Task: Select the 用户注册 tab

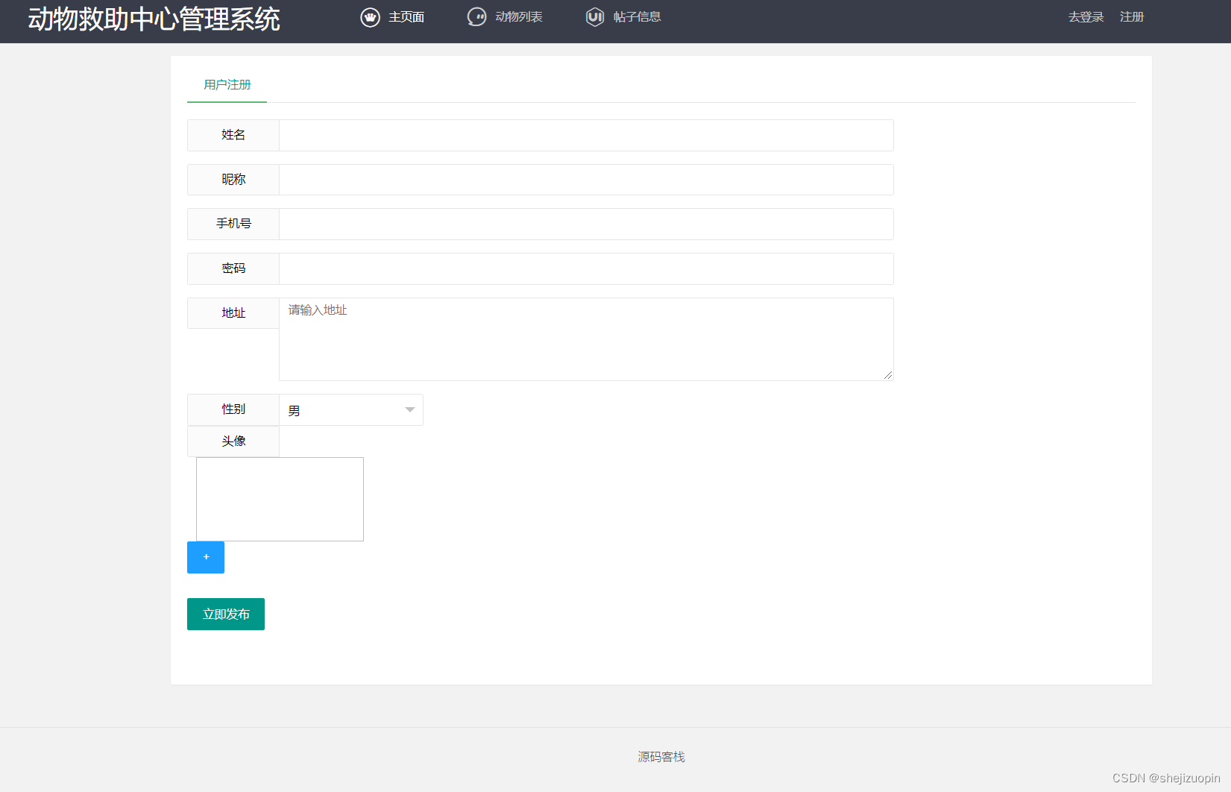Action: click(x=227, y=85)
